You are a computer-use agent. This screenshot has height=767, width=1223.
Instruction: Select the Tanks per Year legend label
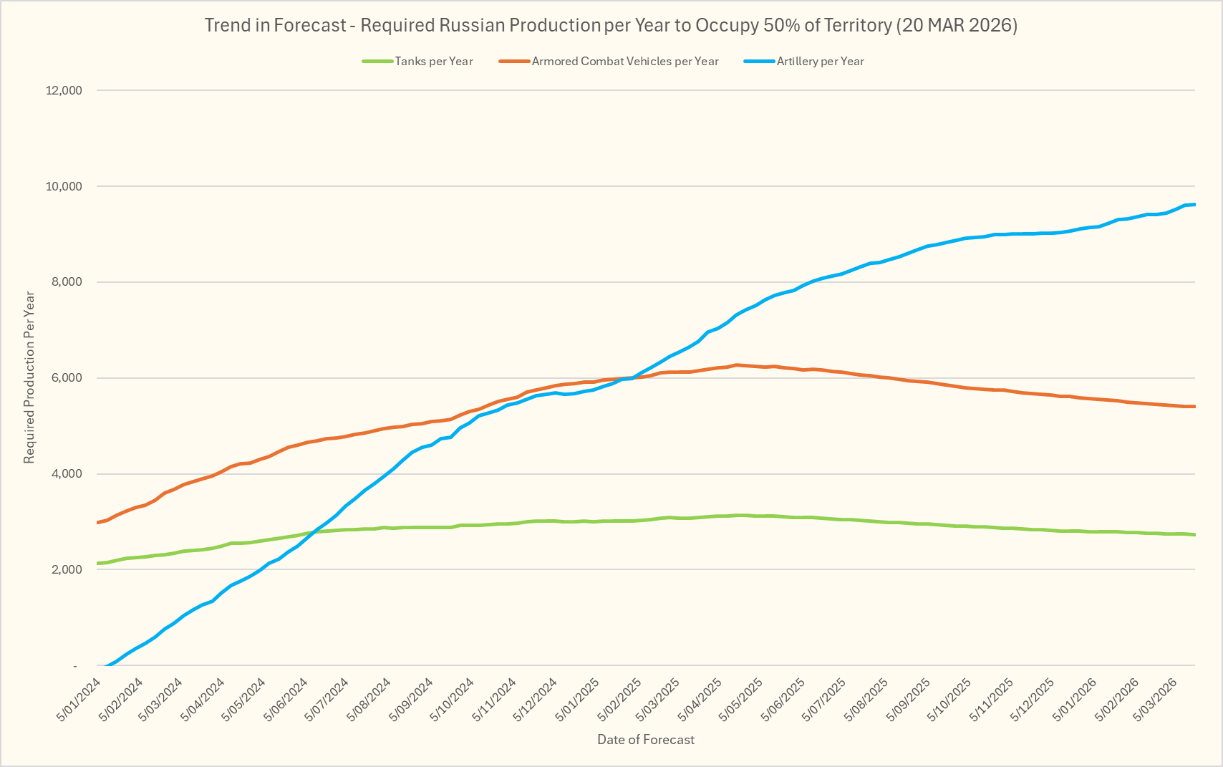point(434,62)
